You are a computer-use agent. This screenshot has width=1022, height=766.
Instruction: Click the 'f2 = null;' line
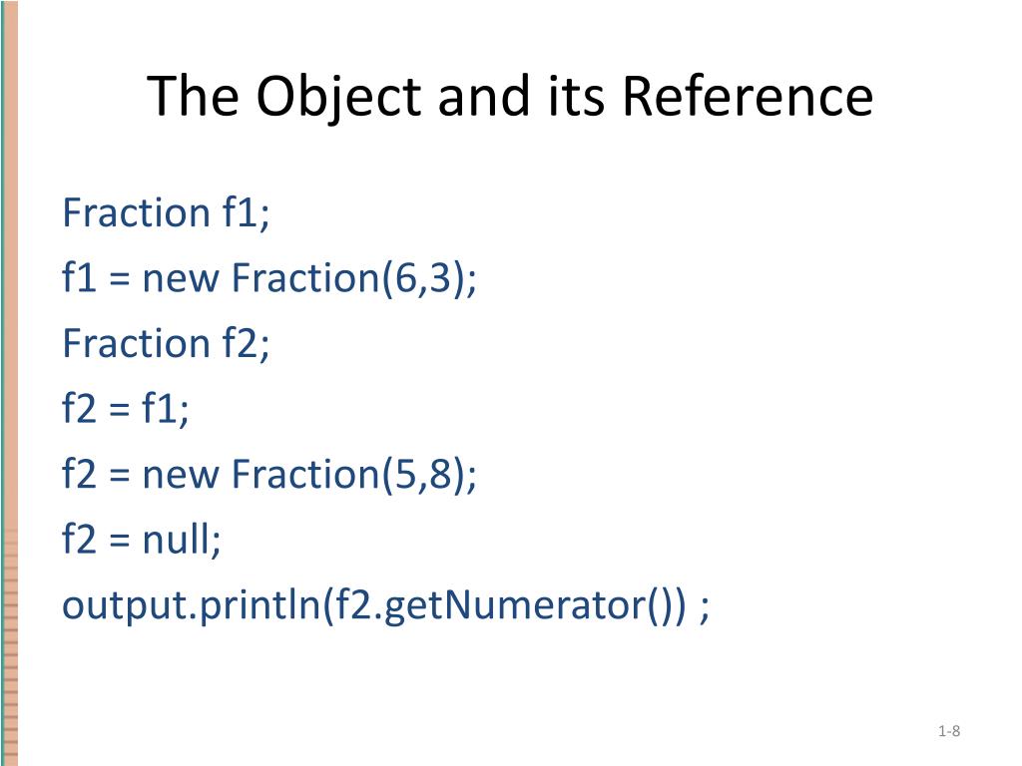pos(142,540)
